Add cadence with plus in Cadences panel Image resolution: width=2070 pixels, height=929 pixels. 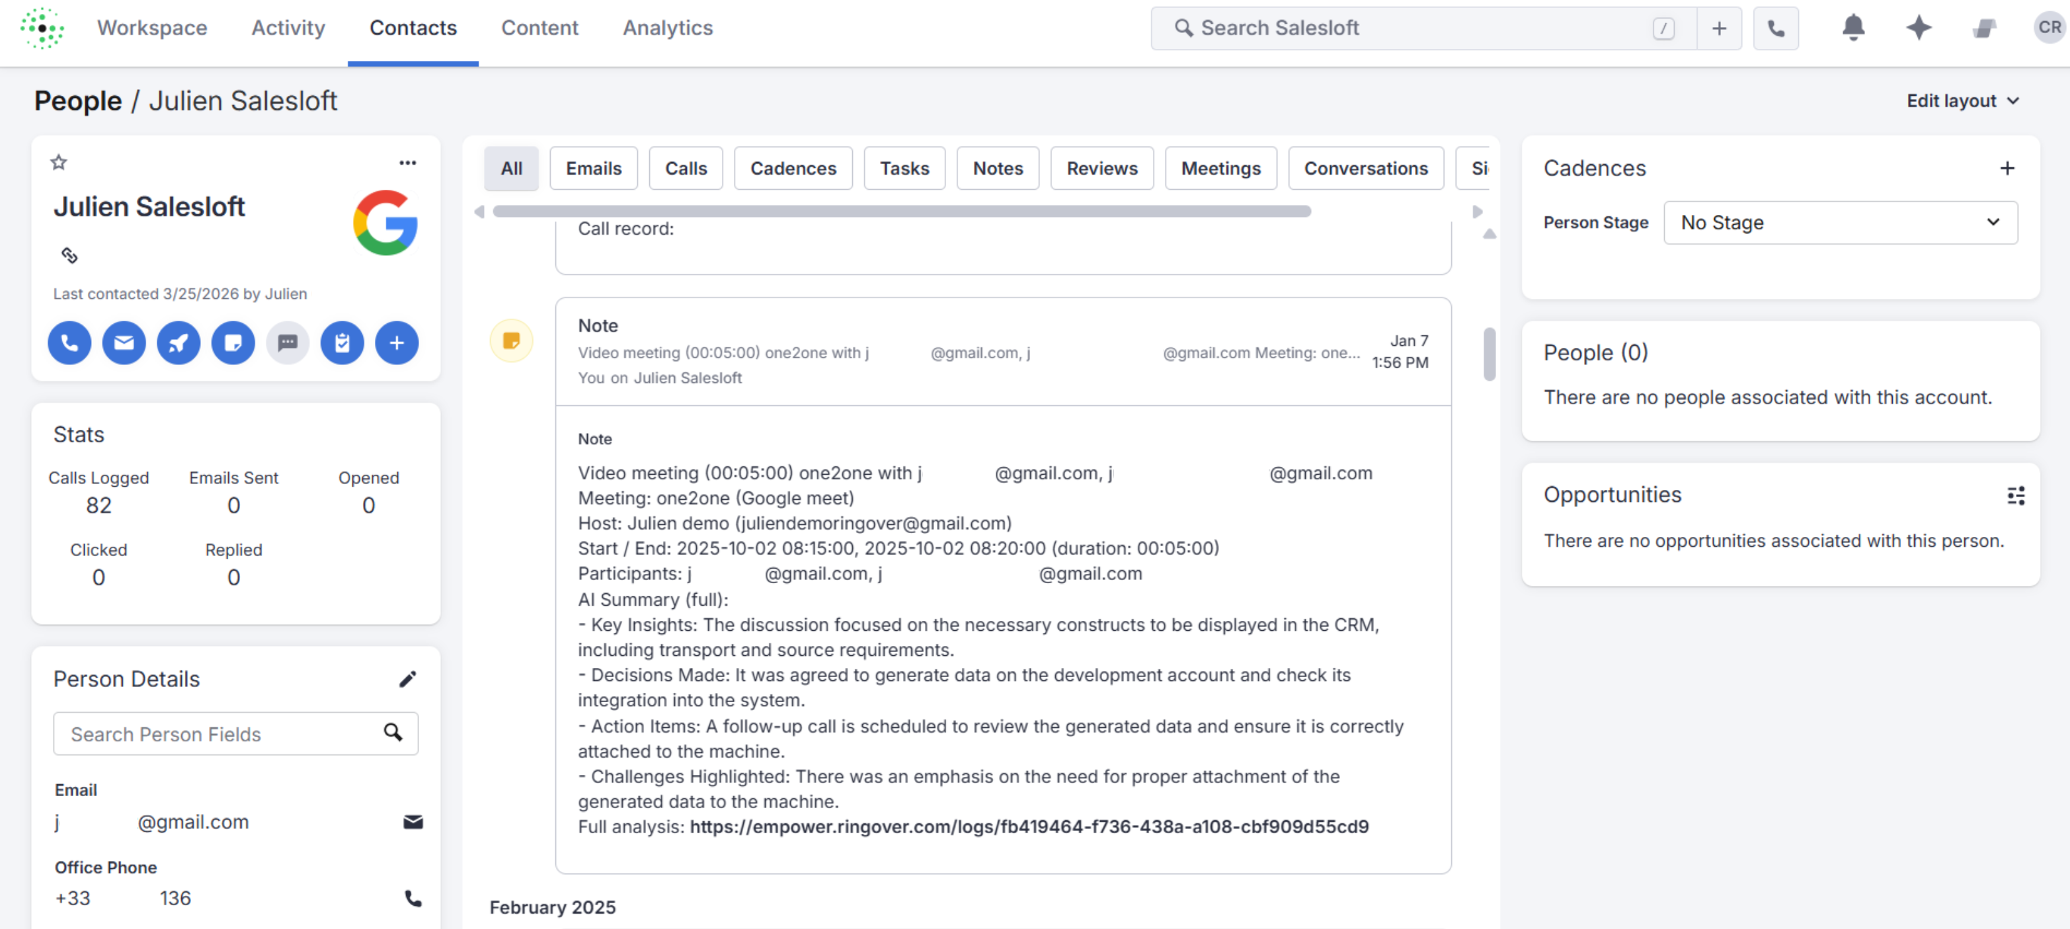click(2007, 168)
